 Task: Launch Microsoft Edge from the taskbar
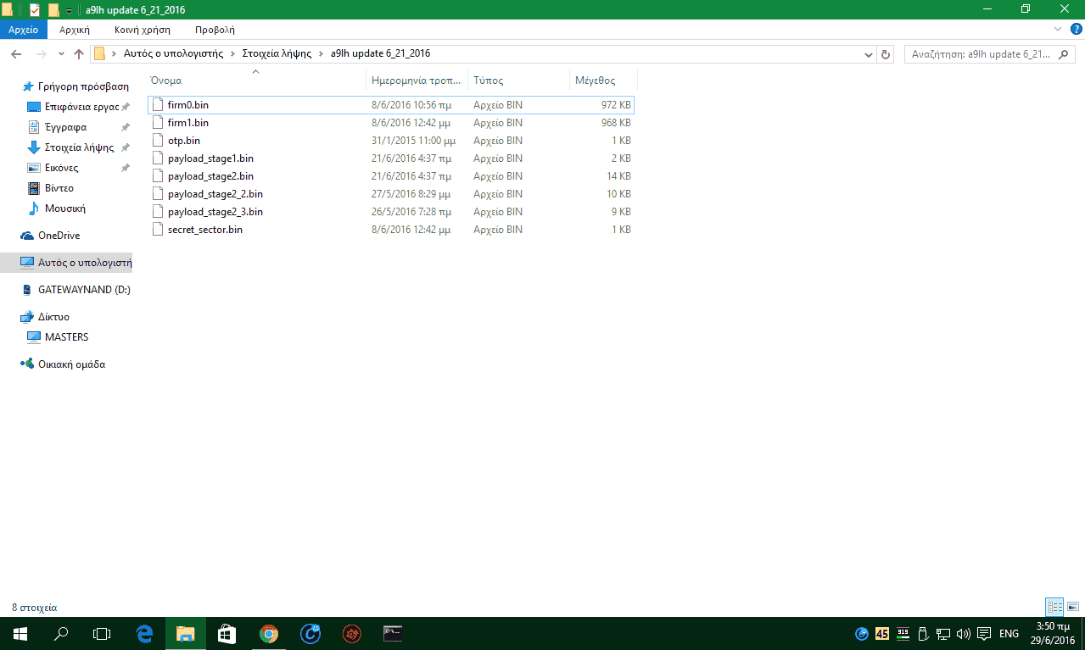coord(143,633)
